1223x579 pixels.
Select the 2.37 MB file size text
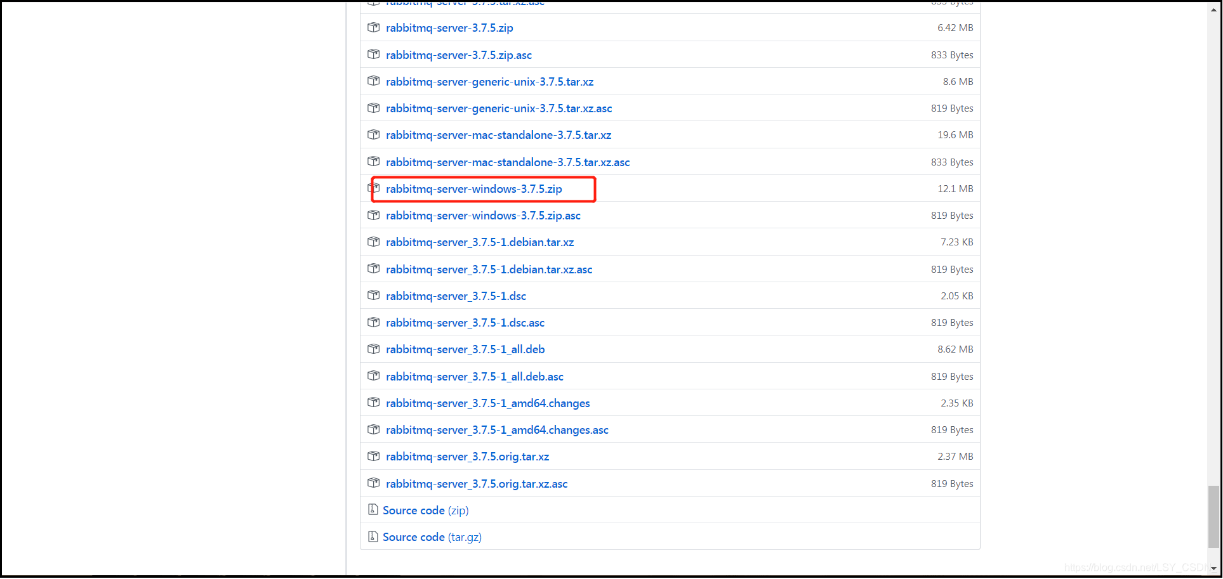[x=955, y=457]
